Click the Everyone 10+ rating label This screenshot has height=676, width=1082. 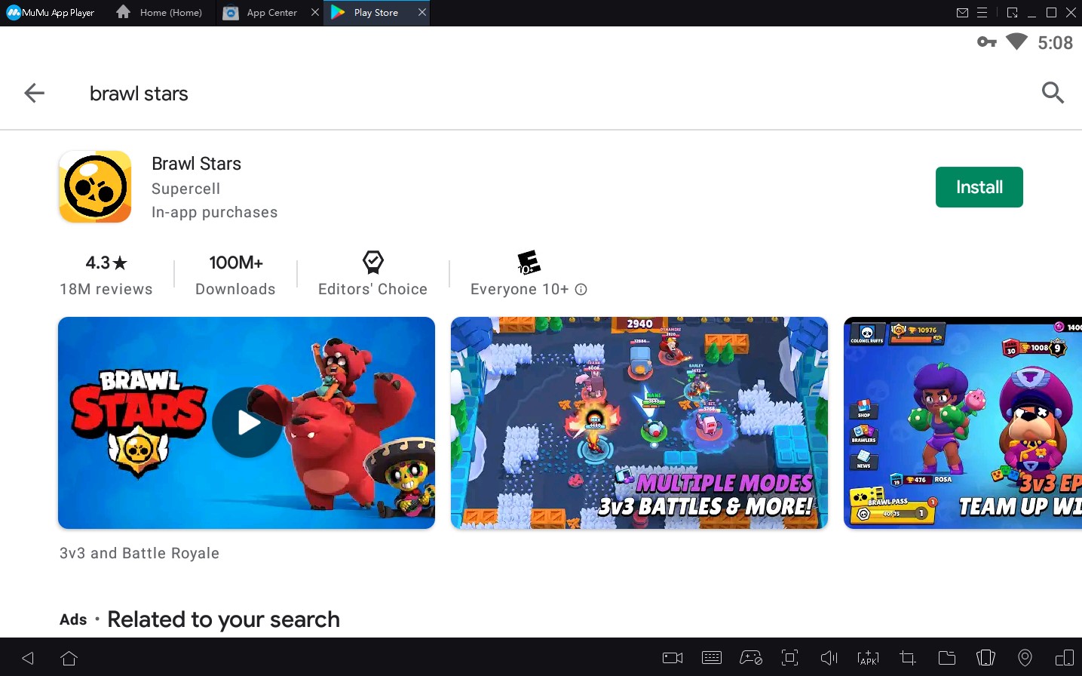click(520, 290)
